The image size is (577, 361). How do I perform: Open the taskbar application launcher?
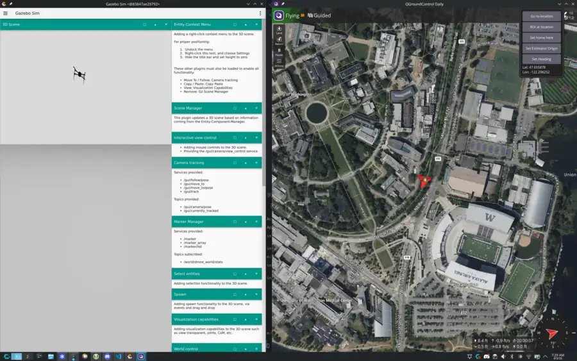pos(6,357)
